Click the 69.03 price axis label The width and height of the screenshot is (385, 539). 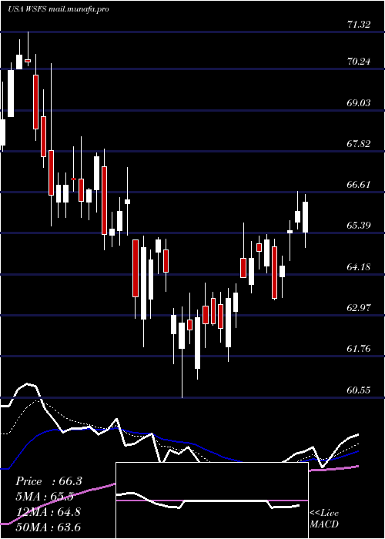click(359, 102)
